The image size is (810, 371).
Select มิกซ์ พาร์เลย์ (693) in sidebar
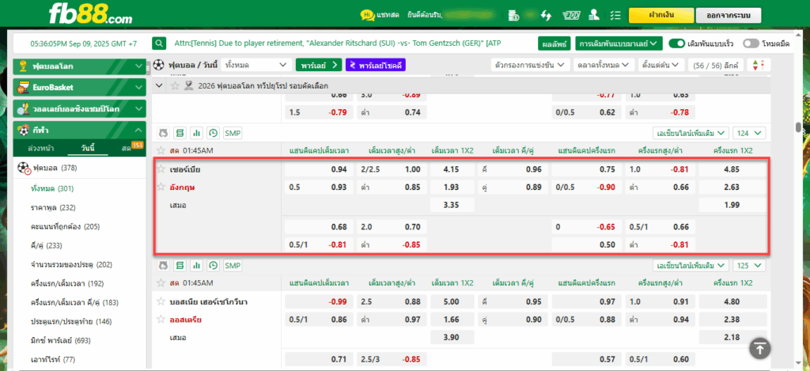[60, 340]
